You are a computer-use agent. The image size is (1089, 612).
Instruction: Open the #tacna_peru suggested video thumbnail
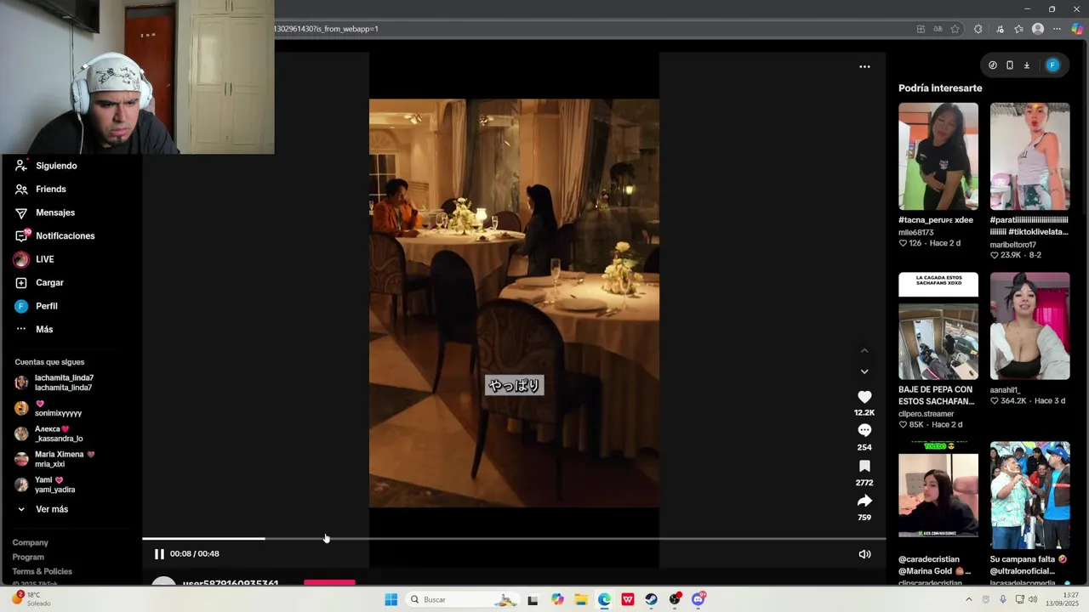tap(938, 156)
